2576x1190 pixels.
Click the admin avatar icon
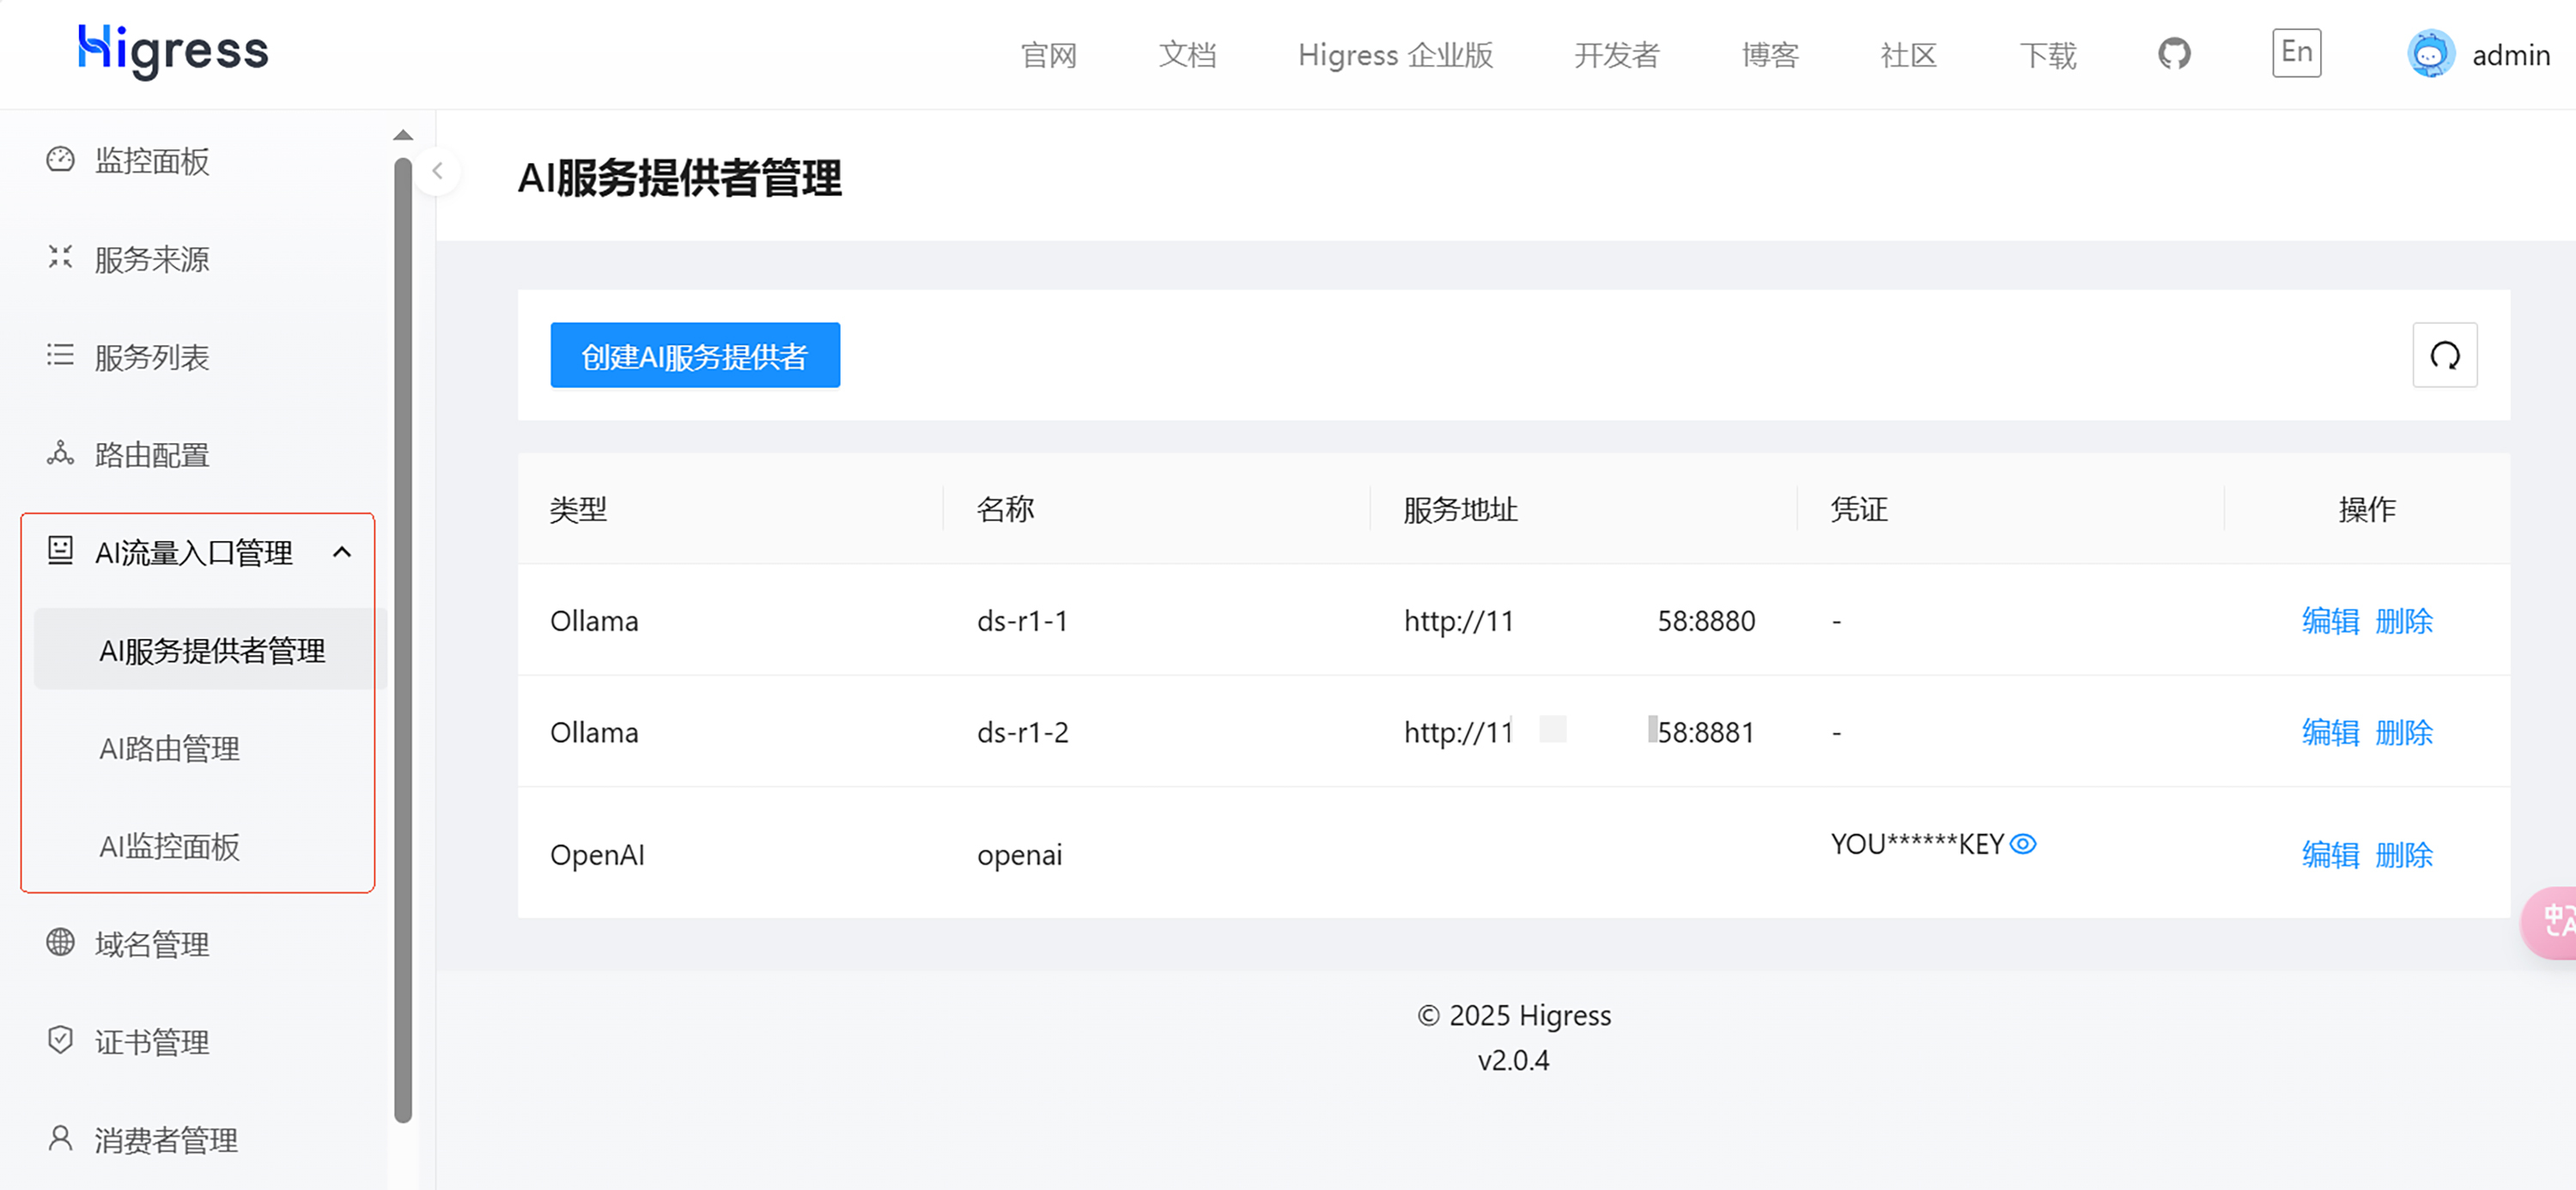coord(2430,54)
